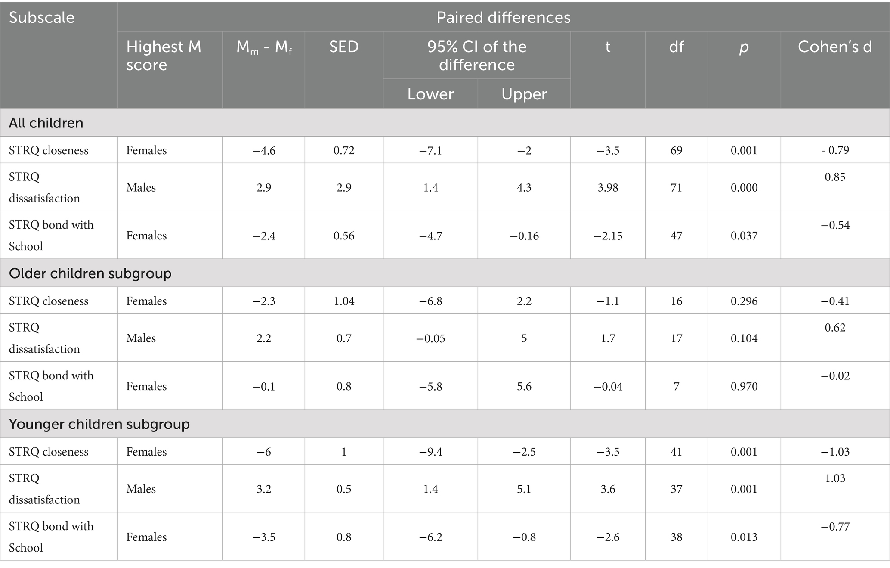The width and height of the screenshot is (890, 568).
Task: Click the SED column header
Action: point(344,47)
